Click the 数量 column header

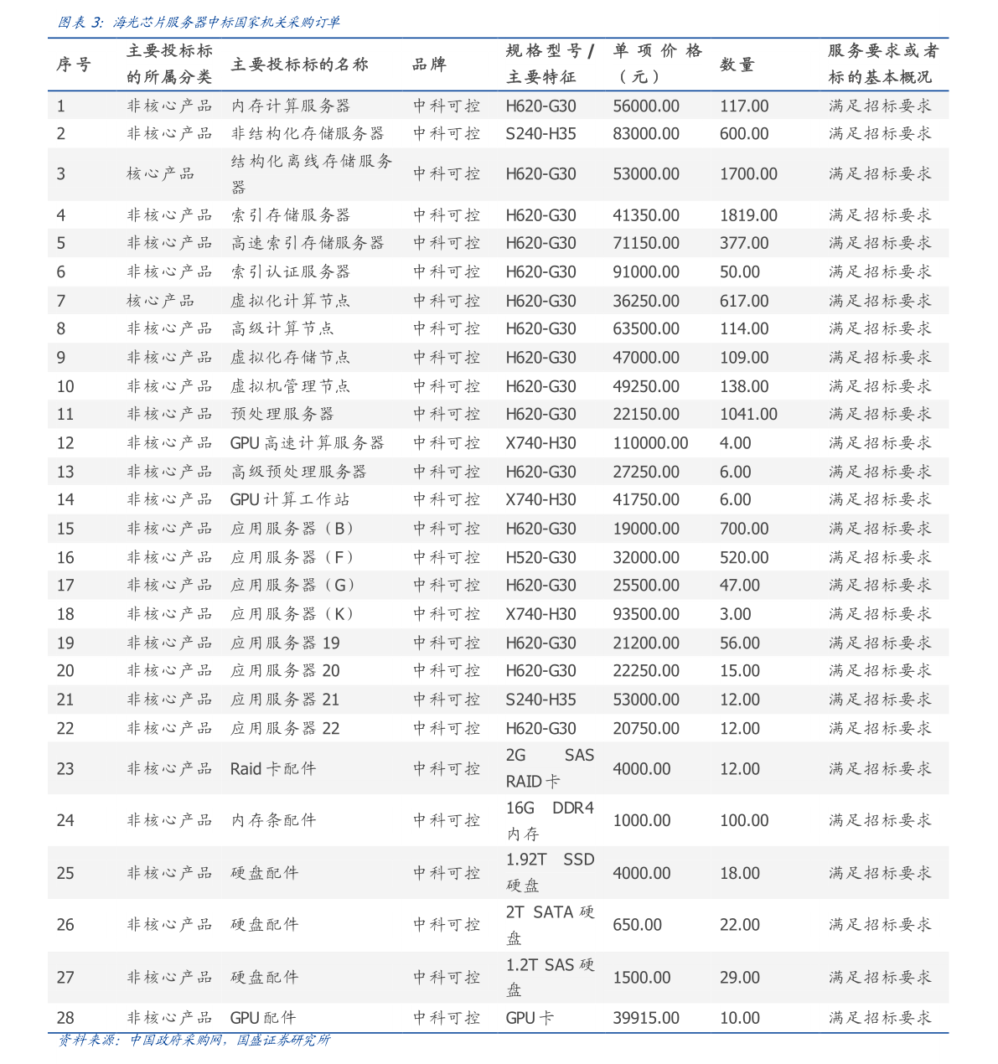737,65
